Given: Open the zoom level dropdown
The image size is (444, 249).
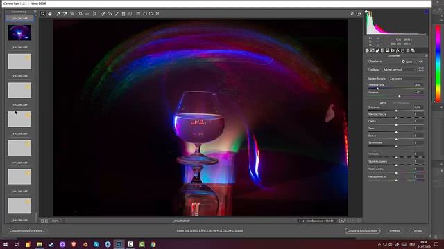Looking at the screenshot, I should (x=64, y=221).
